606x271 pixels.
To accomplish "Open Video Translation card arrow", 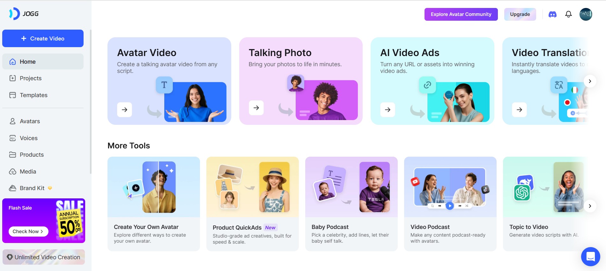I will click(519, 110).
